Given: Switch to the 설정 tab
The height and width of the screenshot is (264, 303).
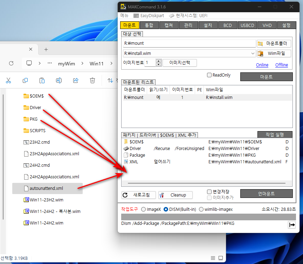Looking at the screenshot, I should pos(287,25).
